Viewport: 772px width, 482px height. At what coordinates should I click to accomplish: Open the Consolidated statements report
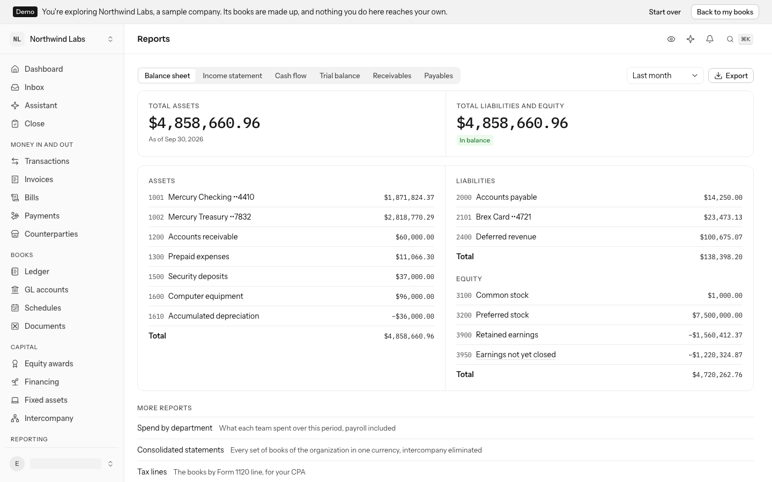(446, 450)
